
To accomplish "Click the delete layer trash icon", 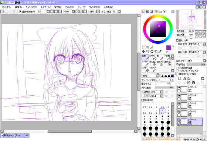I will pyautogui.click(x=193, y=82).
